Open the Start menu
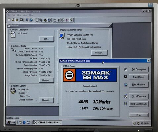 point(11,122)
